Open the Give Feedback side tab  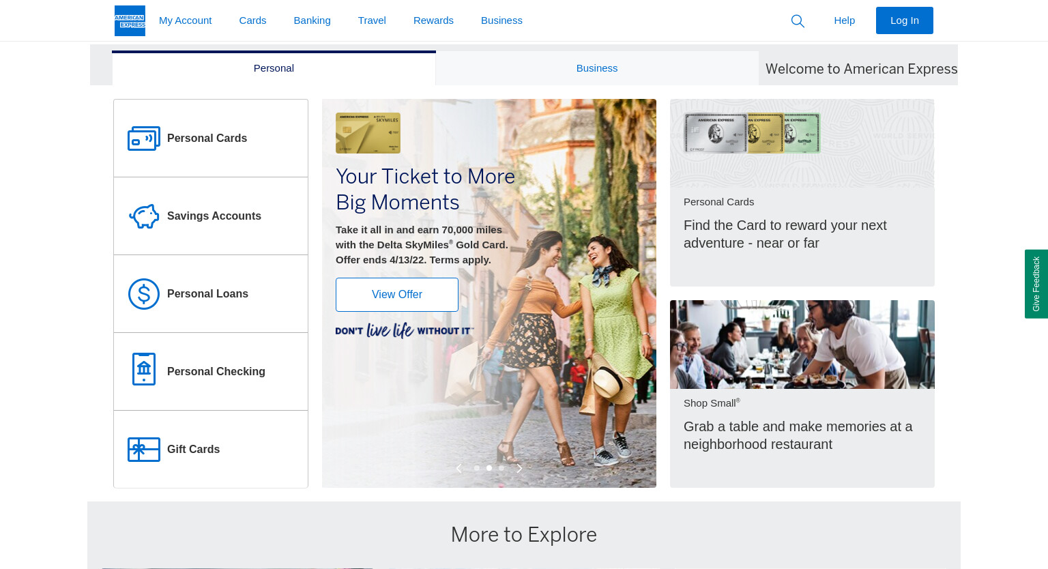[x=1036, y=284]
